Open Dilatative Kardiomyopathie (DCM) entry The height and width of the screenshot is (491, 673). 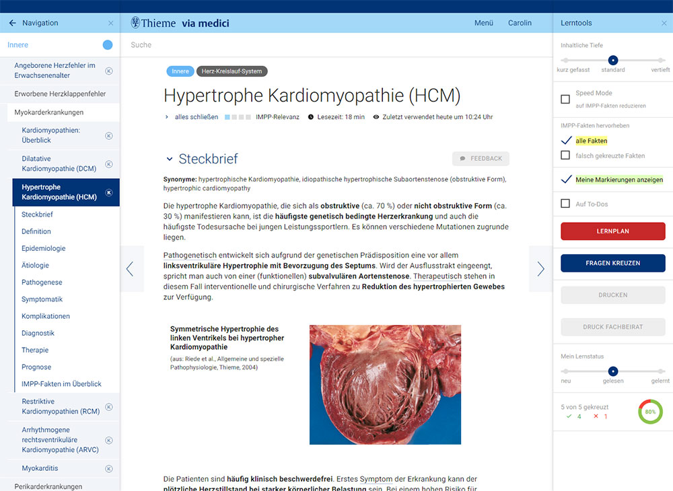[59, 163]
